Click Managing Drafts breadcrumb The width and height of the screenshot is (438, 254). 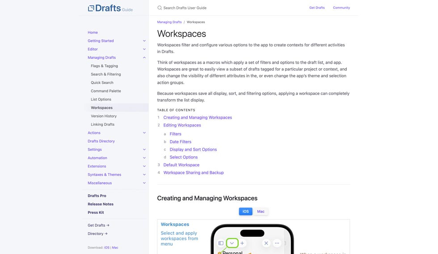tap(169, 22)
